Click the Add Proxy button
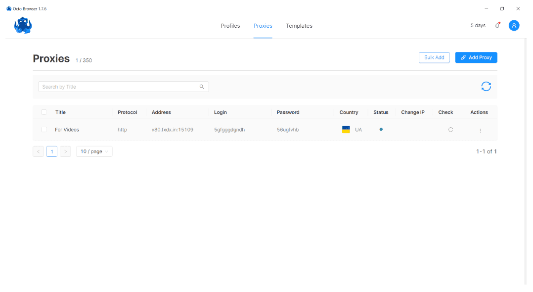The height and width of the screenshot is (292, 533). pyautogui.click(x=476, y=57)
